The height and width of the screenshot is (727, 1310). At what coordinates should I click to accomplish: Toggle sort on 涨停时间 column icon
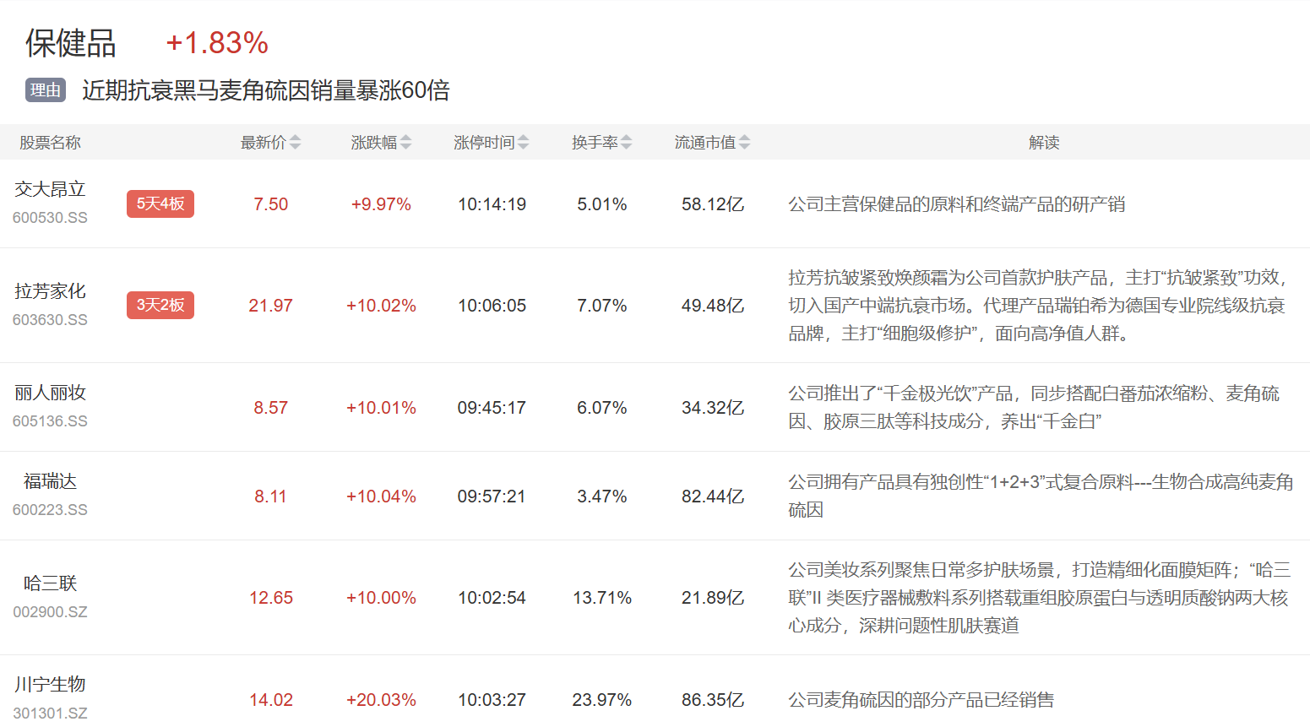coord(523,143)
